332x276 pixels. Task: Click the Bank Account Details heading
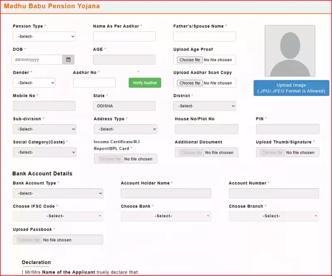(42, 173)
